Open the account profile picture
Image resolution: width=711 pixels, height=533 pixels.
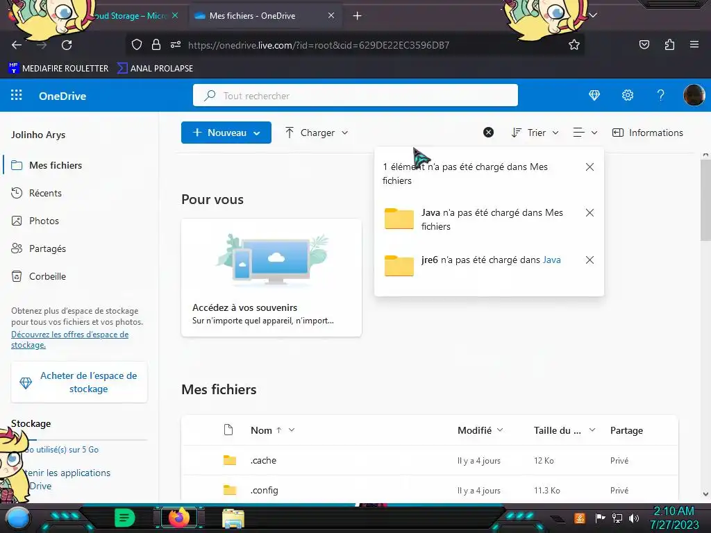click(694, 95)
